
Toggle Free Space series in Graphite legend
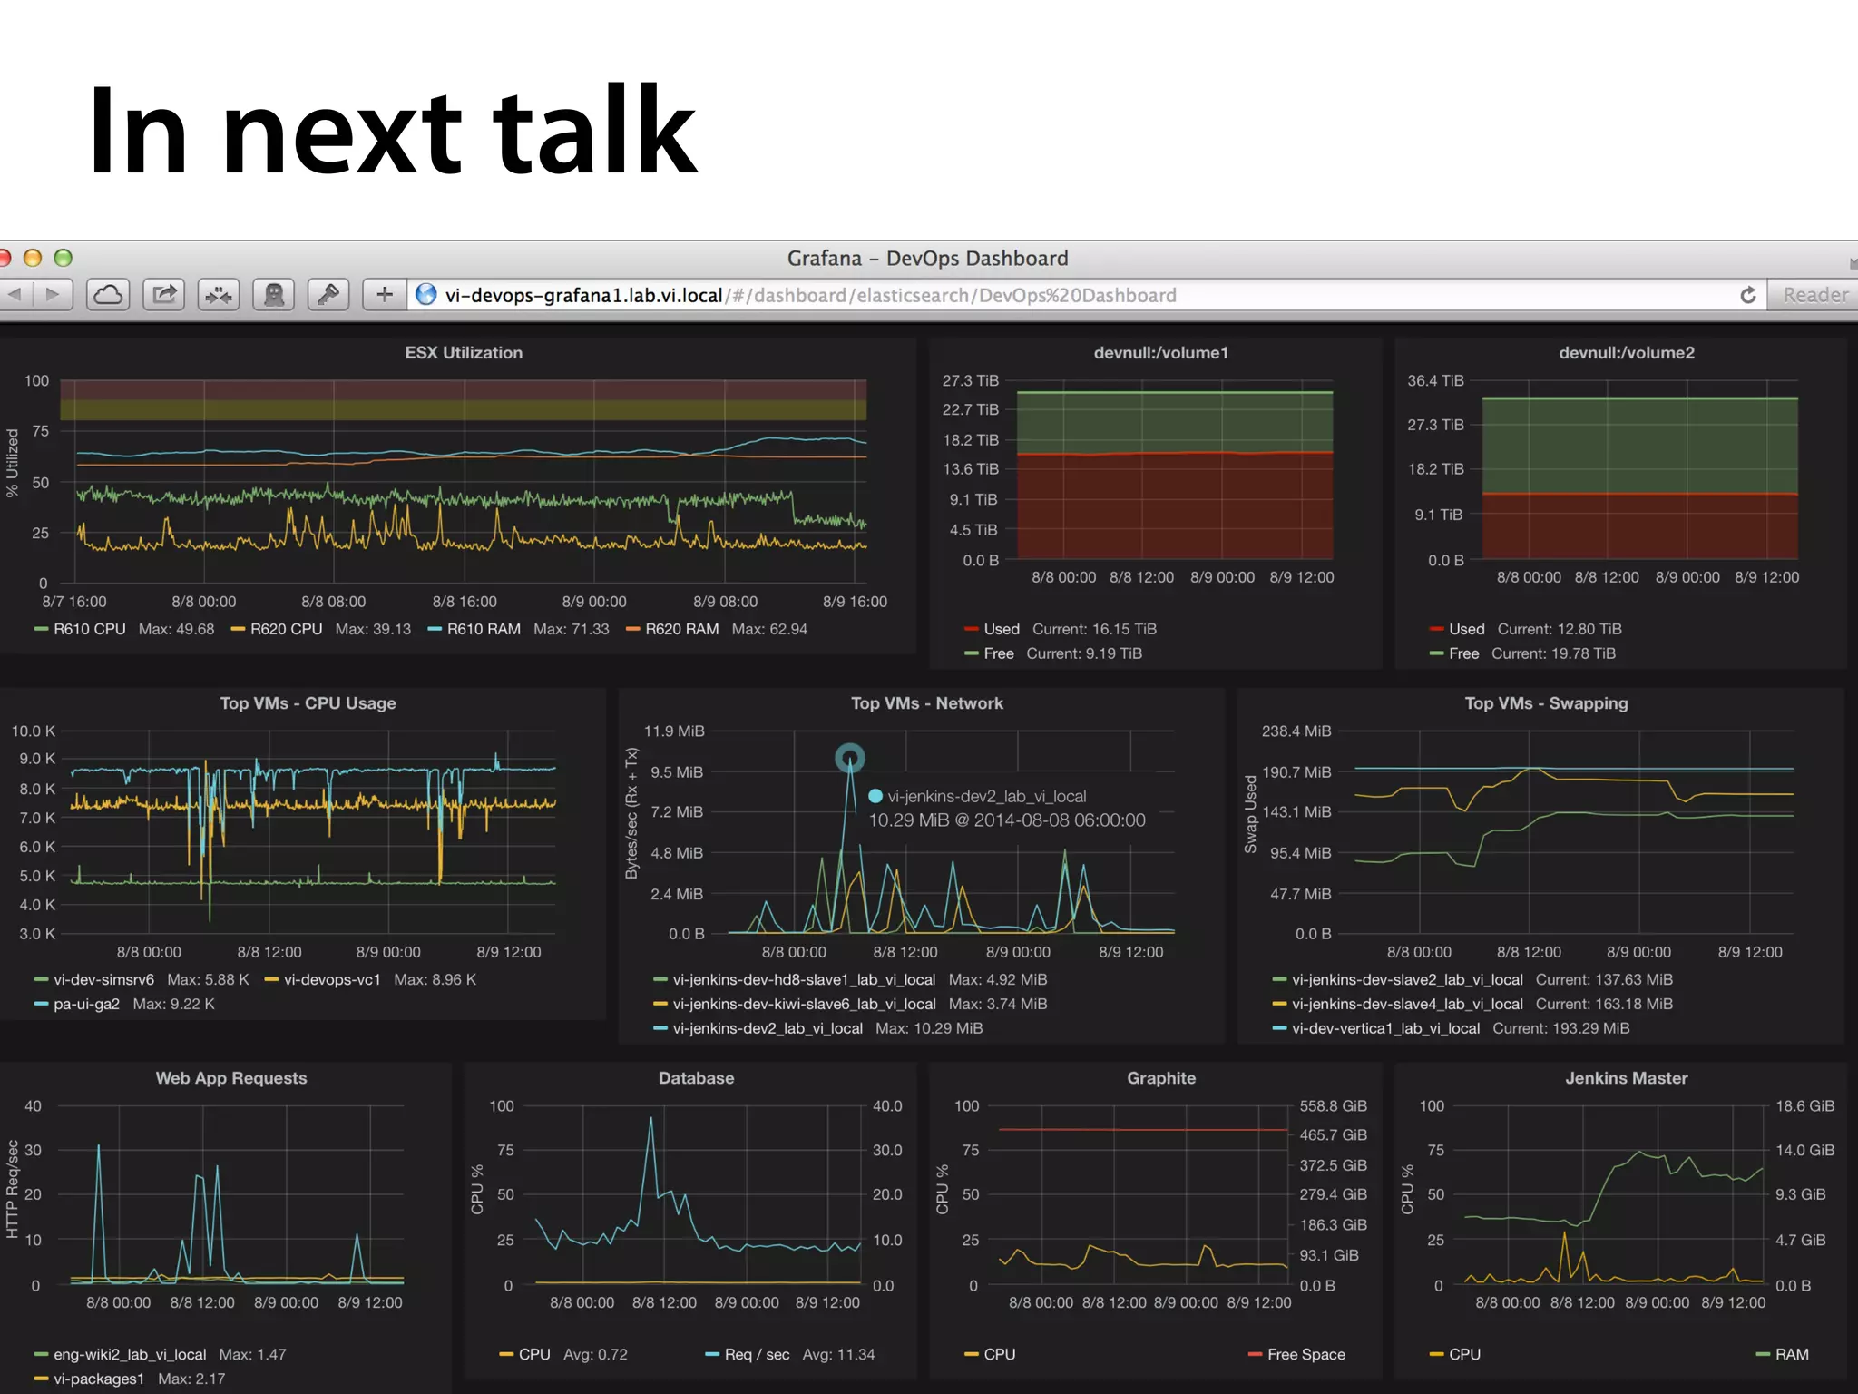coord(1305,1354)
